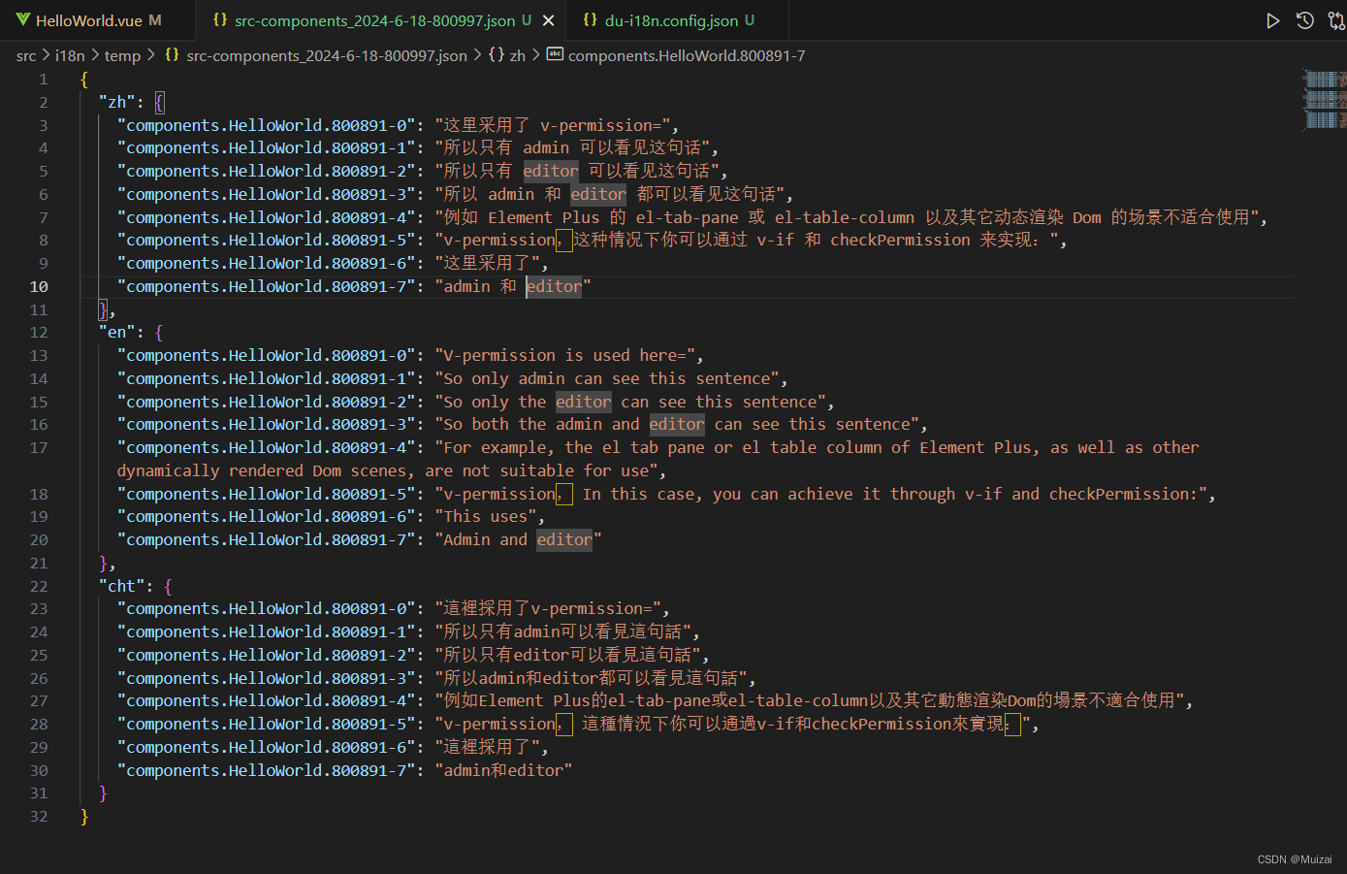This screenshot has height=874, width=1347.
Task: Click the text "So only admin can see this sentence"
Action: (x=607, y=378)
